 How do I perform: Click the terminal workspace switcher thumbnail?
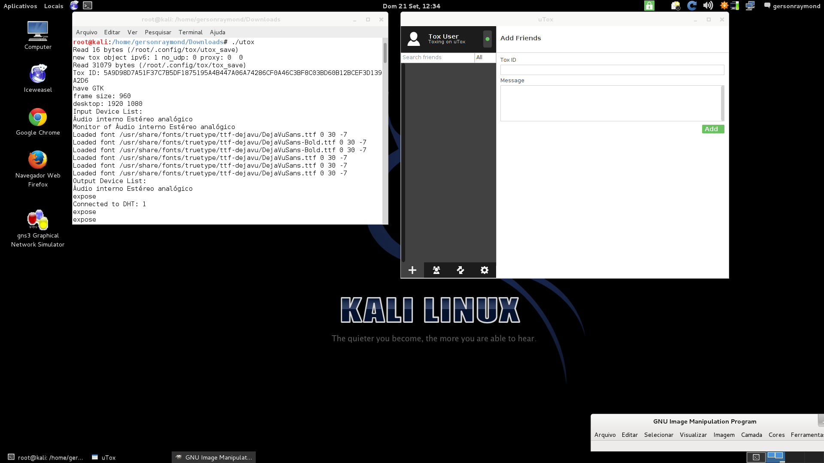(756, 457)
